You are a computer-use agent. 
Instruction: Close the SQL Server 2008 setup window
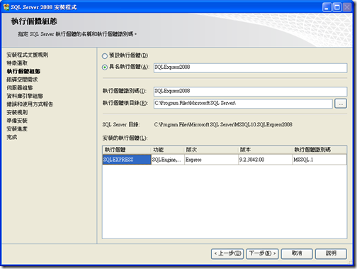(x=347, y=7)
